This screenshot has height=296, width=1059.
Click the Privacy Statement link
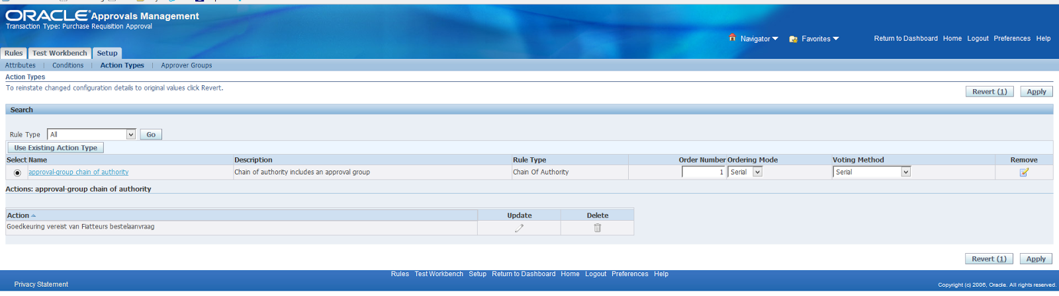click(41, 285)
